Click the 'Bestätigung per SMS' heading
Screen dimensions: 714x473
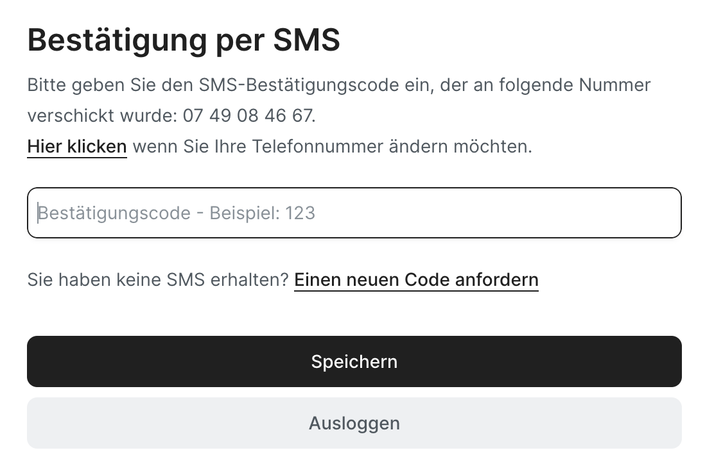click(184, 41)
